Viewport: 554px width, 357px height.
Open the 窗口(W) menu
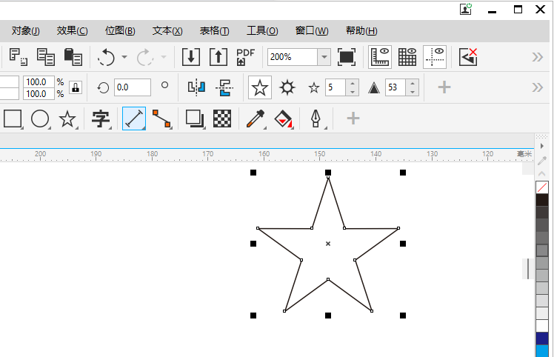[312, 31]
